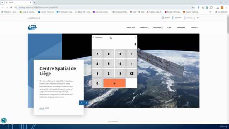The width and height of the screenshot is (229, 129).
Task: Click the orange equals button
Action: (114, 83)
